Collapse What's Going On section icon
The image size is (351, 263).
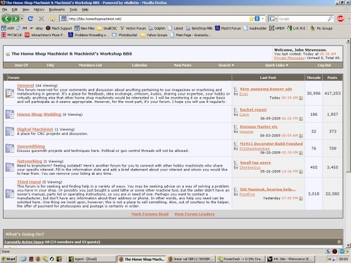tap(339, 242)
